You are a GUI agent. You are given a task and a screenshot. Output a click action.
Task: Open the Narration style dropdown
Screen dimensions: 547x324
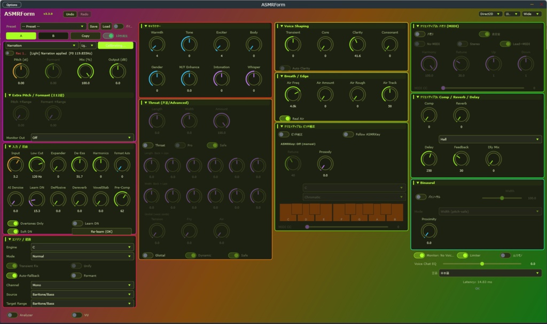point(41,46)
